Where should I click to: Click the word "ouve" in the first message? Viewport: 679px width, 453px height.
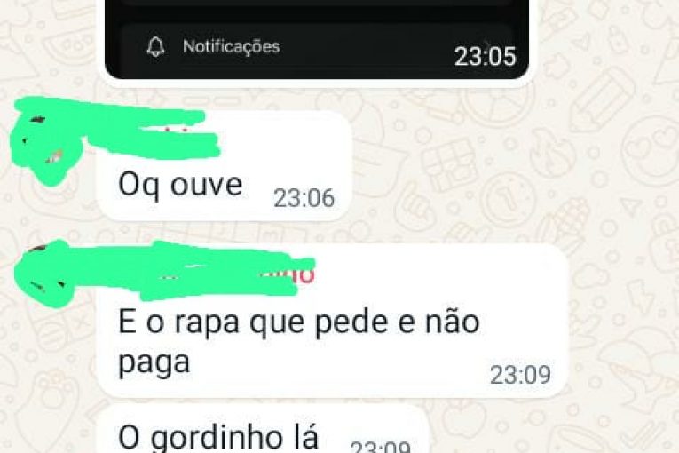click(206, 186)
